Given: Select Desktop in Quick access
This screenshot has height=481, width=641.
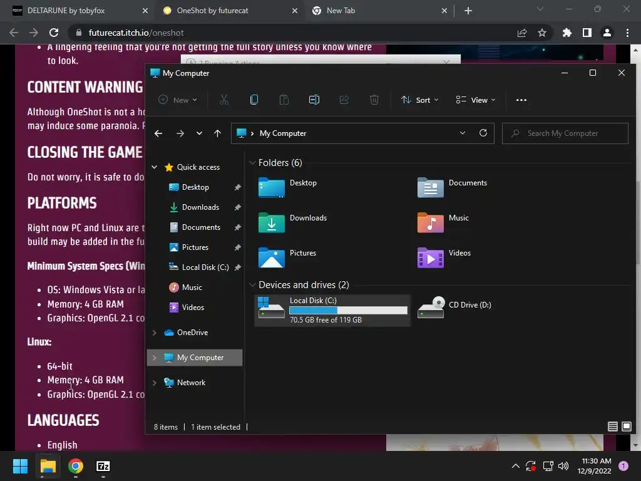Looking at the screenshot, I should pos(195,187).
